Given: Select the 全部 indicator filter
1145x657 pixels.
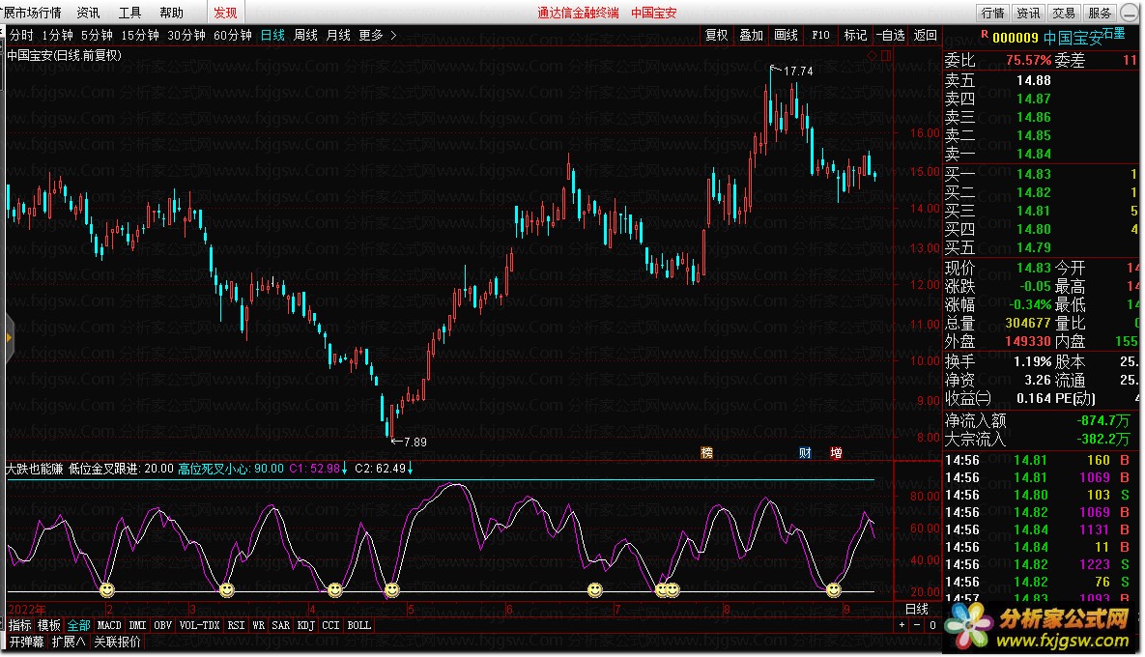Looking at the screenshot, I should (79, 625).
